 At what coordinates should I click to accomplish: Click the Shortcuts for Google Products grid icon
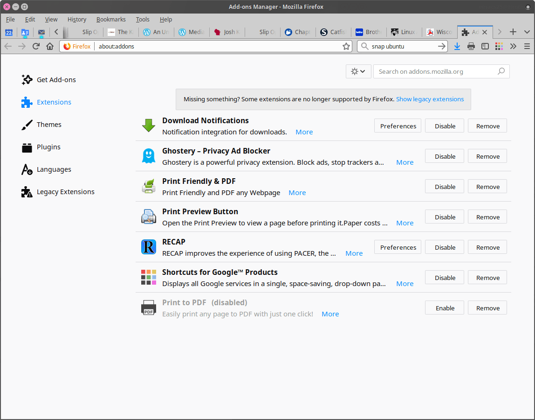tap(148, 277)
